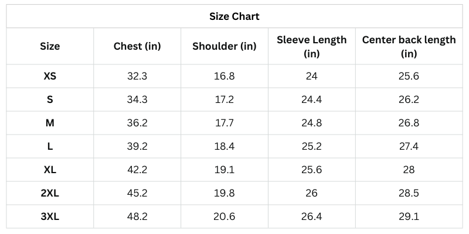Select the XS size row label
469x234 pixels.
[50, 76]
